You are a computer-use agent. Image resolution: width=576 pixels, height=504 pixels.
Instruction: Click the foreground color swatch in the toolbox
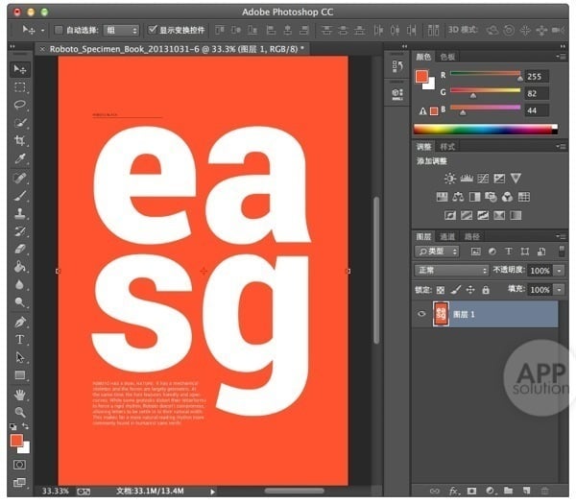[16, 441]
